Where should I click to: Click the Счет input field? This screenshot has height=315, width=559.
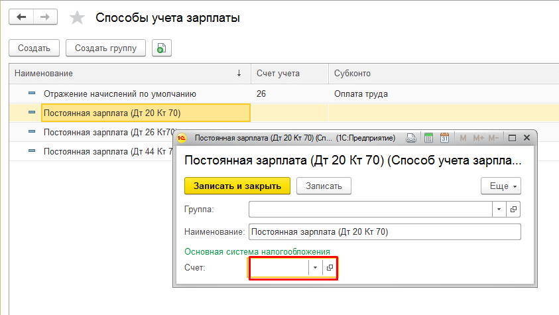(x=279, y=268)
